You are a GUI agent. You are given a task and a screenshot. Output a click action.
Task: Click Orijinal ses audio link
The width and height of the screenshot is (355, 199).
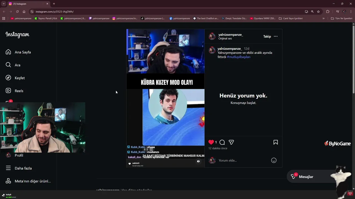click(x=225, y=38)
